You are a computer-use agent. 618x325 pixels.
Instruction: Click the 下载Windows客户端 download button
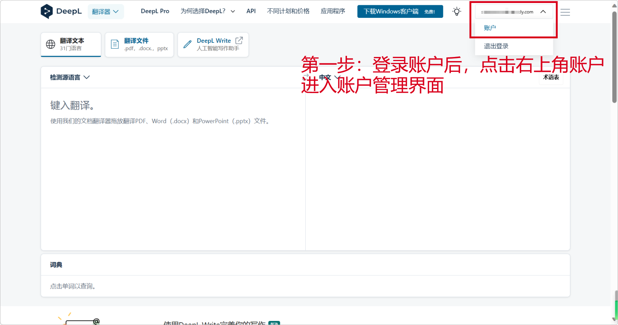(400, 12)
